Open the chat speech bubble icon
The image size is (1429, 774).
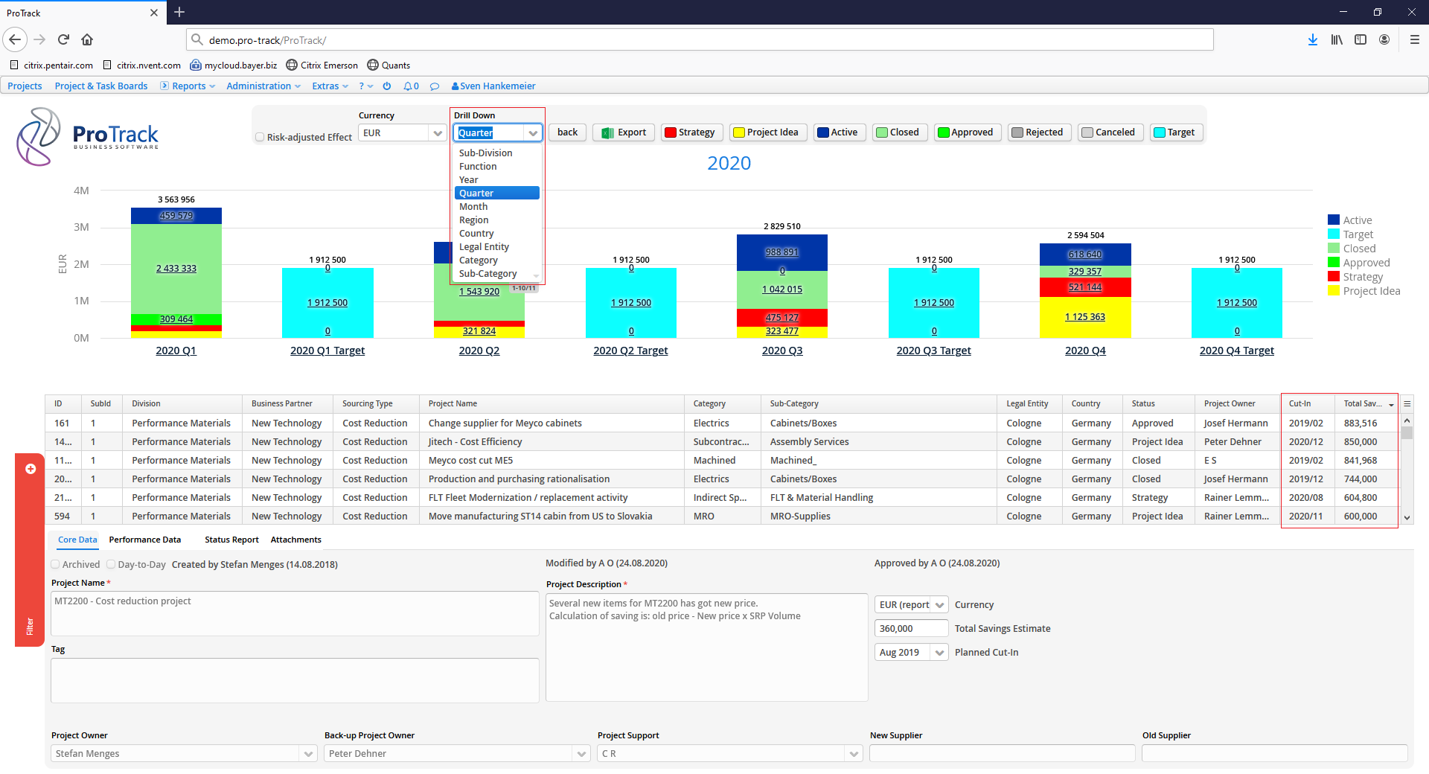[435, 86]
